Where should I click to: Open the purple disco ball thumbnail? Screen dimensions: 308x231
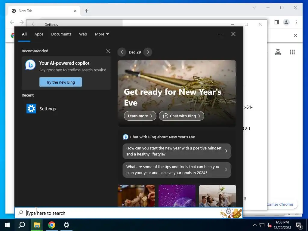tap(177, 196)
